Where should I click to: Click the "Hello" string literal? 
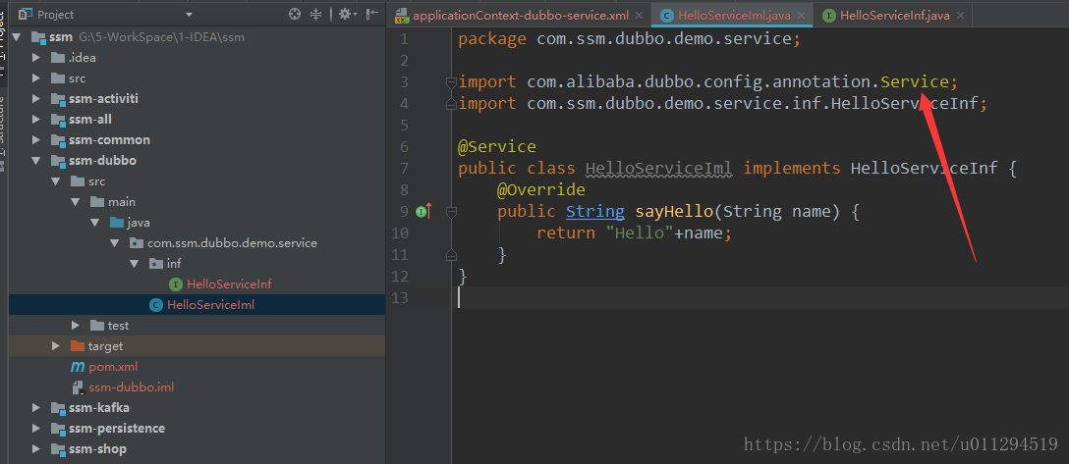(x=640, y=233)
